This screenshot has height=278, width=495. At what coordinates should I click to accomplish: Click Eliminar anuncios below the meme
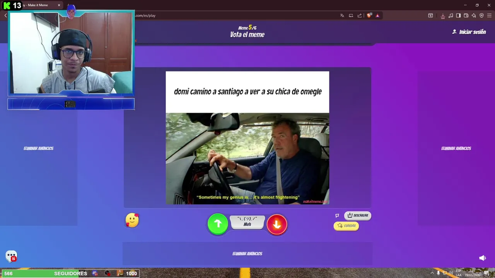tap(247, 254)
